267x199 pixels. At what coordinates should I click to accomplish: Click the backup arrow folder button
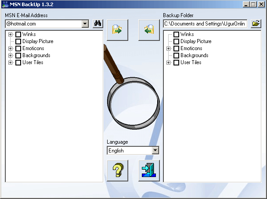[x=117, y=30]
